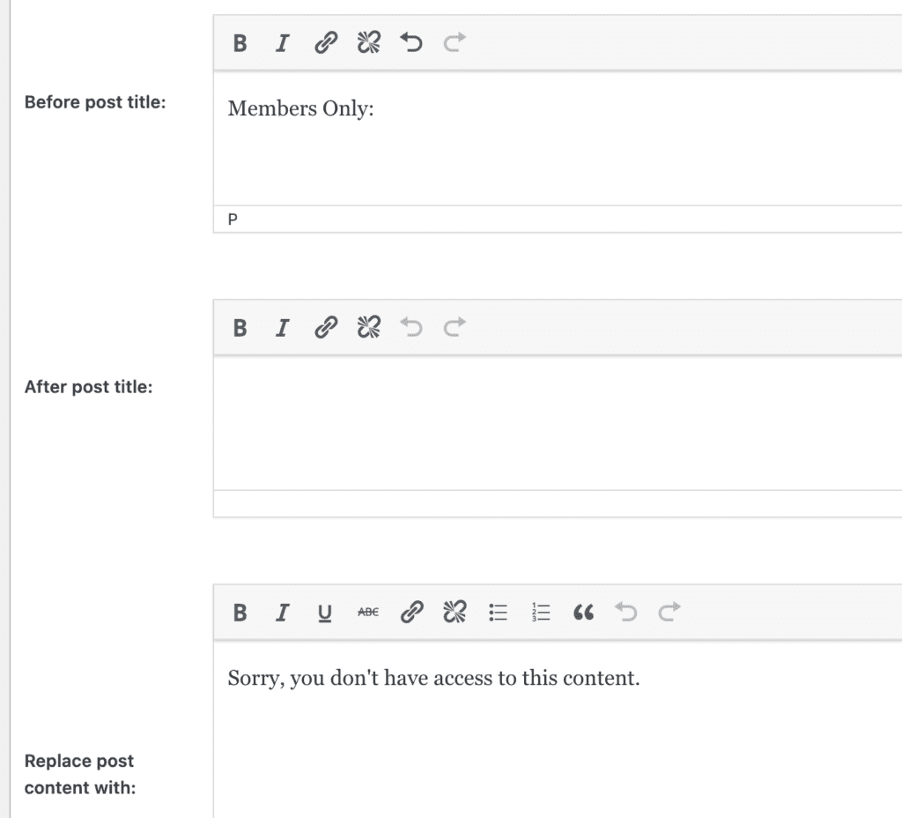The width and height of the screenshot is (902, 818).
Task: Insert a numbered list in the bottom editor
Action: pos(540,612)
